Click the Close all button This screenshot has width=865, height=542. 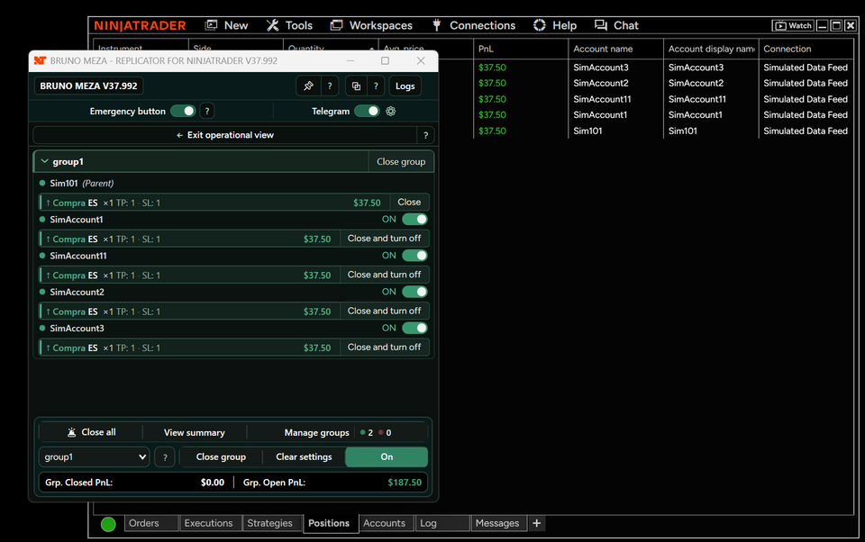92,432
